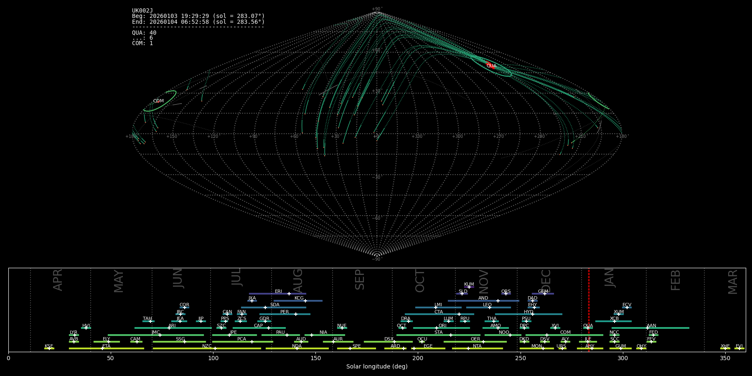Click the Solar longitude axis label
Image resolution: width=752 pixels, height=376 pixels.
tap(376, 366)
